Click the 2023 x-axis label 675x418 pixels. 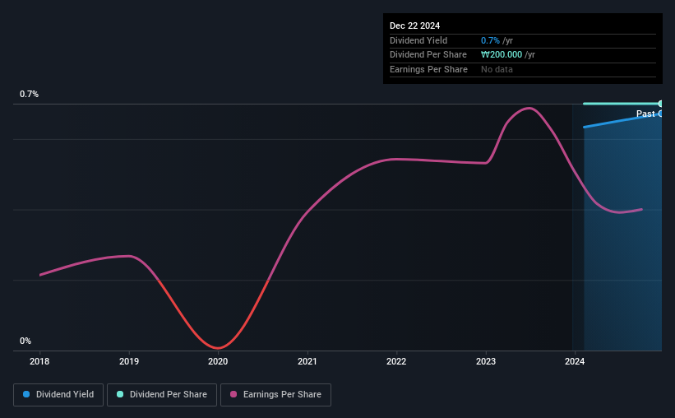click(x=486, y=361)
